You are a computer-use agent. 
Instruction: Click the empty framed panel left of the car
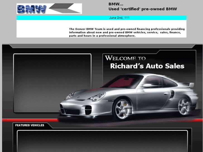(x=52, y=83)
